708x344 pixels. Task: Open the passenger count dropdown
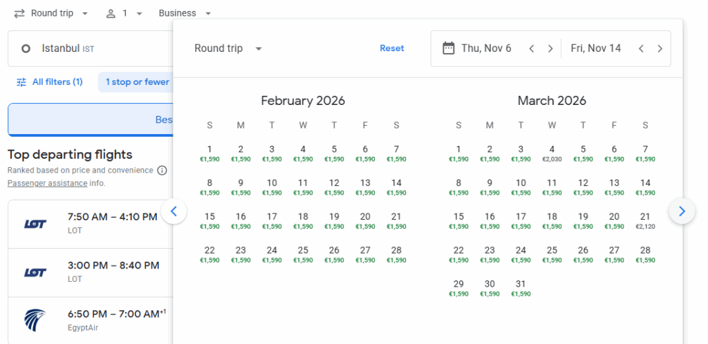pyautogui.click(x=124, y=13)
